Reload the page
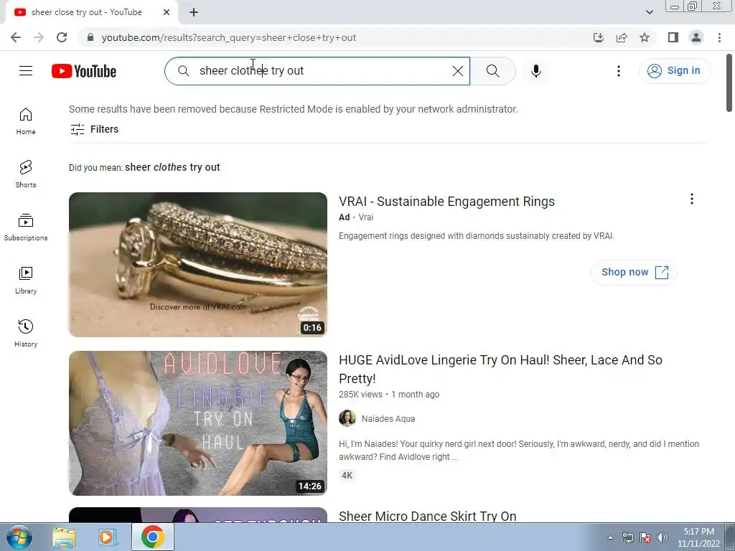 62,37
